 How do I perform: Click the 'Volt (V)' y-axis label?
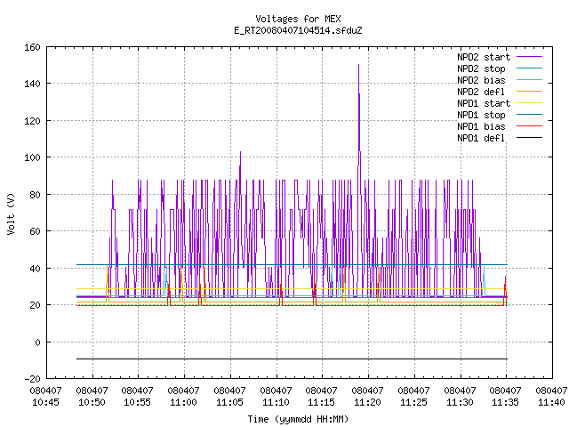click(x=12, y=213)
